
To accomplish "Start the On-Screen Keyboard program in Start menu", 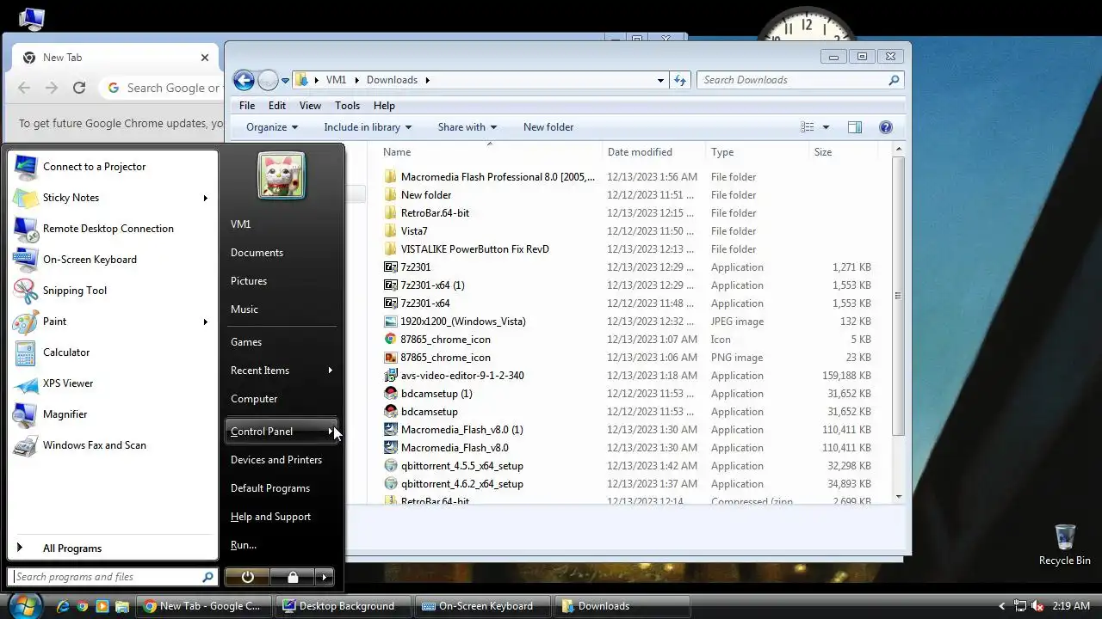I will [x=112, y=260].
